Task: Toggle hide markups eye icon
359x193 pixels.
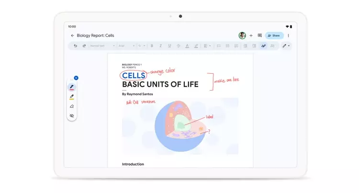Action: pos(72,116)
